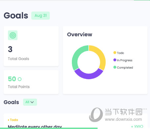Click the '3' total goals number
This screenshot has height=129, width=150.
[x=10, y=49]
